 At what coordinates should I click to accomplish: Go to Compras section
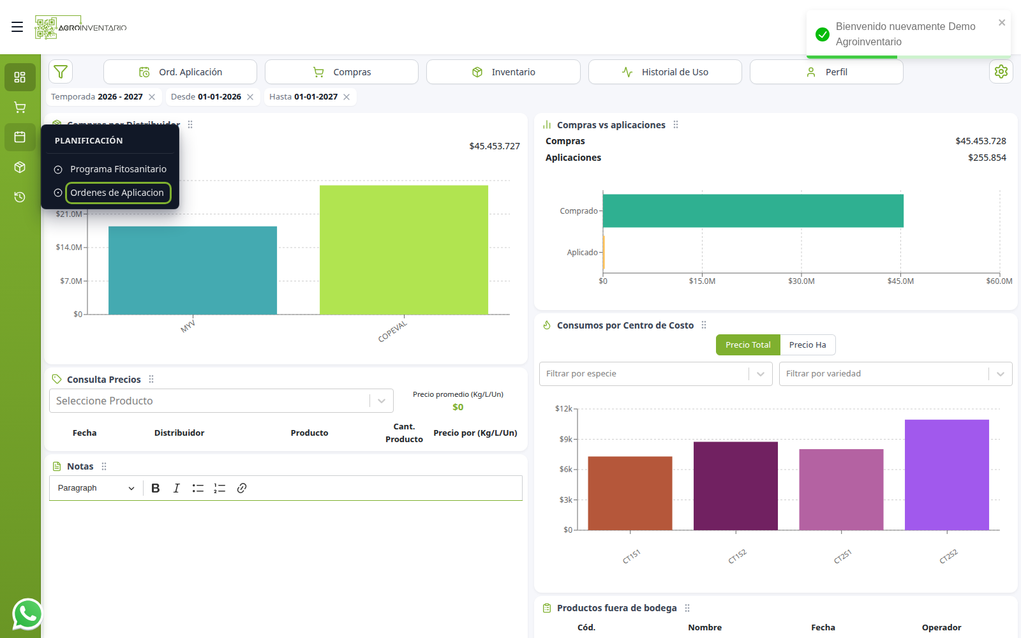click(x=342, y=72)
